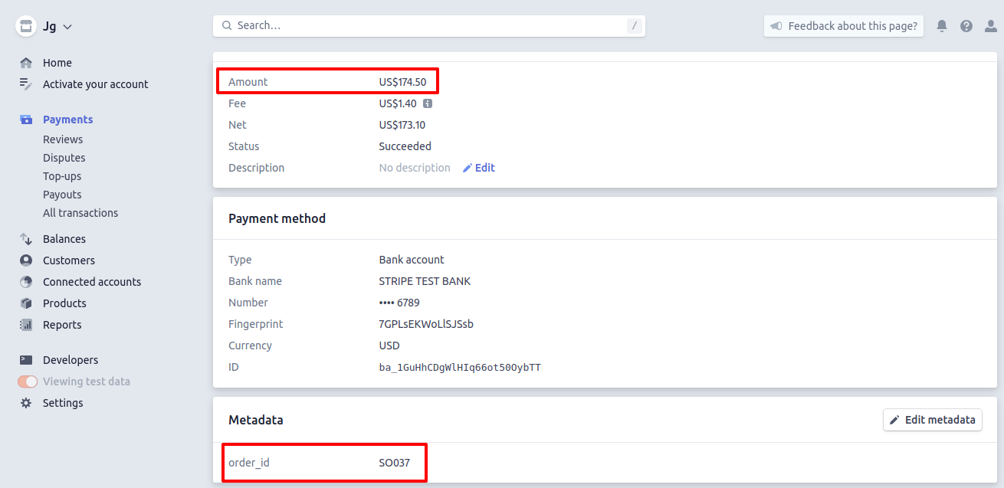Open the Customers icon in sidebar
Viewport: 1004px width, 488px height.
point(26,260)
